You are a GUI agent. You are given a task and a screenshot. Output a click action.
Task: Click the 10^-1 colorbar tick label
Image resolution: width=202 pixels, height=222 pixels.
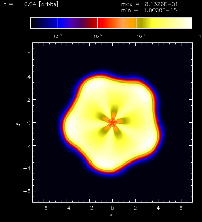[141, 36]
